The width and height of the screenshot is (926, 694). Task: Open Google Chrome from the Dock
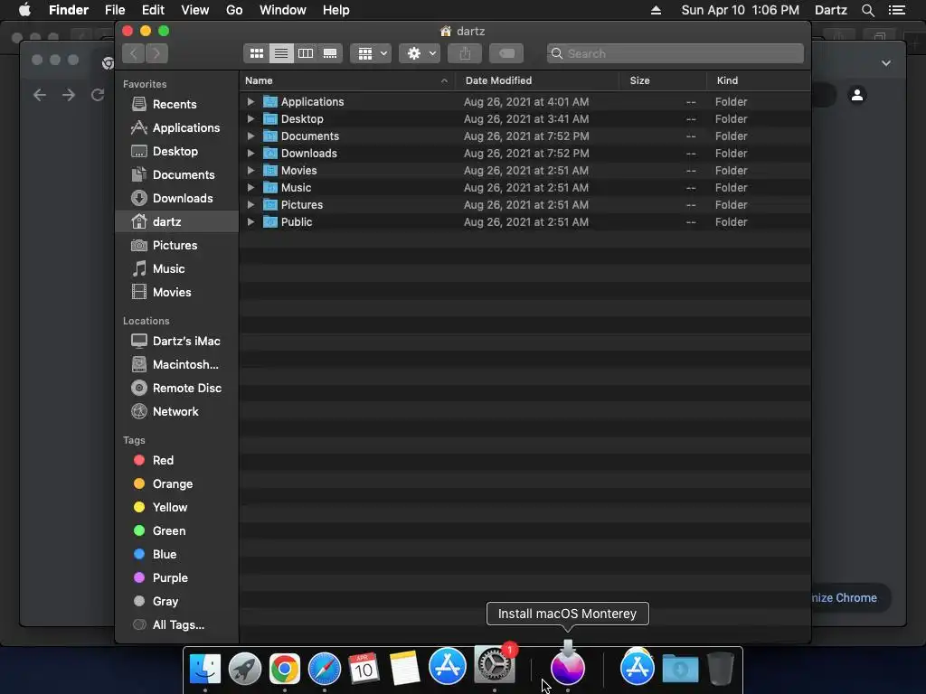[x=285, y=669]
